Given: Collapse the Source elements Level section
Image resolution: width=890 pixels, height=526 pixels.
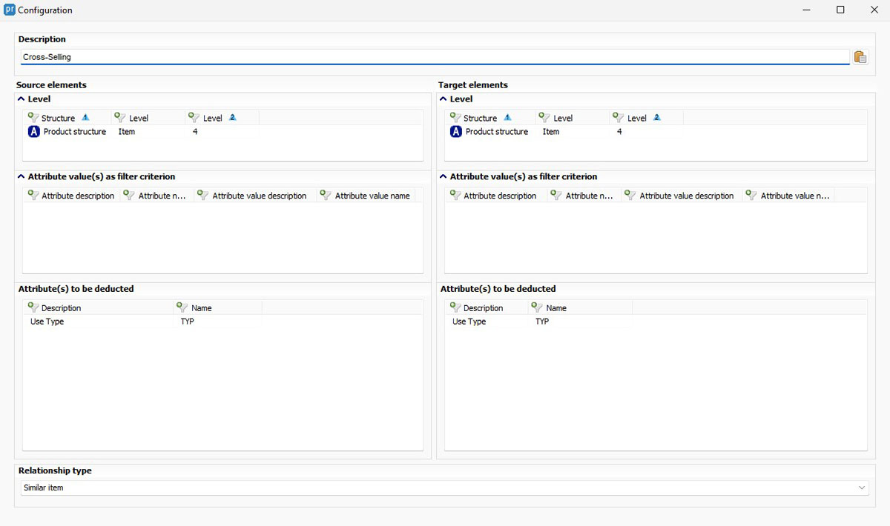Looking at the screenshot, I should tap(21, 99).
